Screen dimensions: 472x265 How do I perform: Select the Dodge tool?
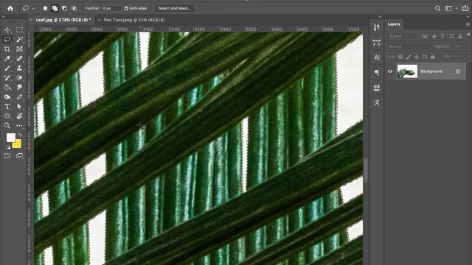tap(7, 97)
